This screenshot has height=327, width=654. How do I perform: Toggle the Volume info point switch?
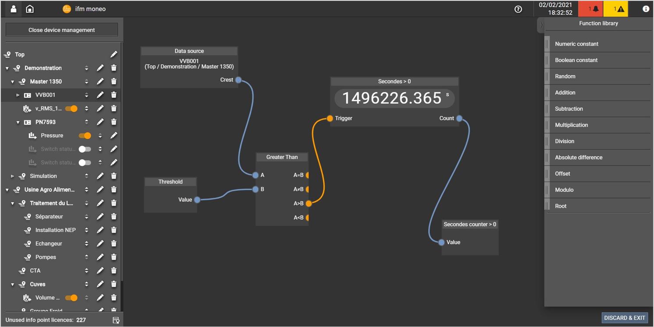pyautogui.click(x=71, y=298)
